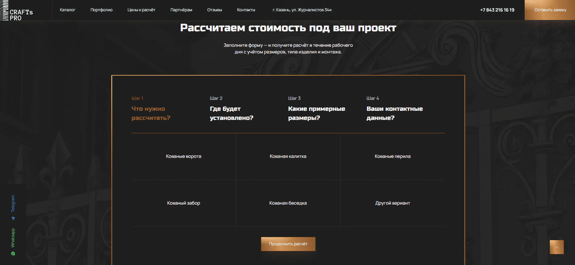Switch to step Шаг 2 Где будет установлено

(231, 109)
